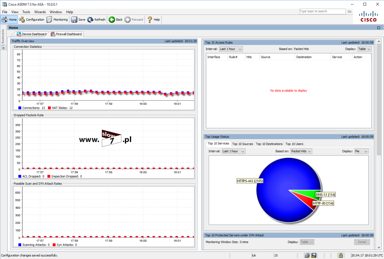Click the Home toolbar icon
Screen dimensions: 384x259
point(5,20)
